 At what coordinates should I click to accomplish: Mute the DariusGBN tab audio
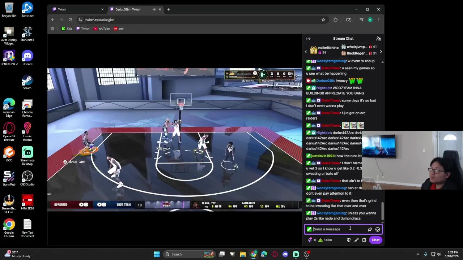point(154,9)
